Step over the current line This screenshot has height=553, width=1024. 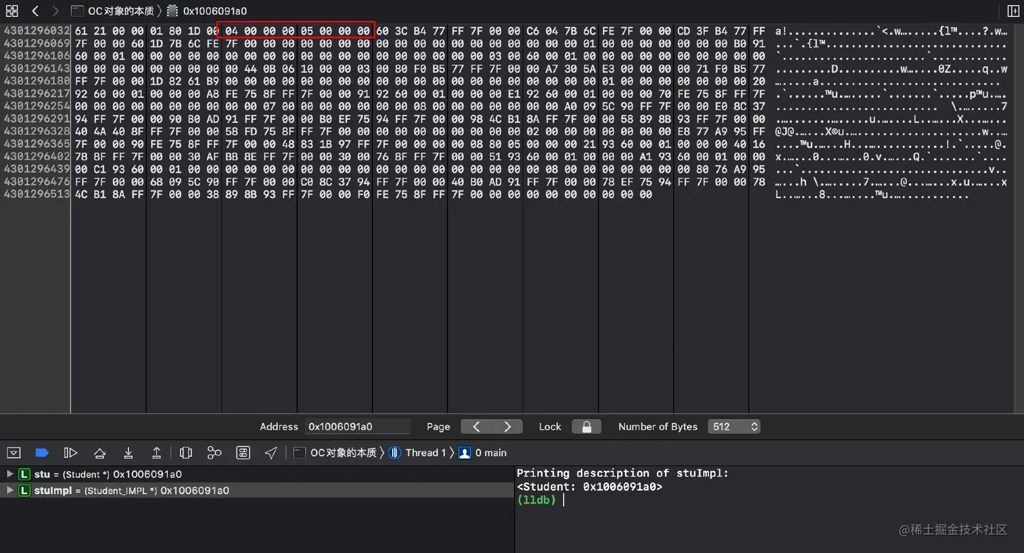[100, 453]
